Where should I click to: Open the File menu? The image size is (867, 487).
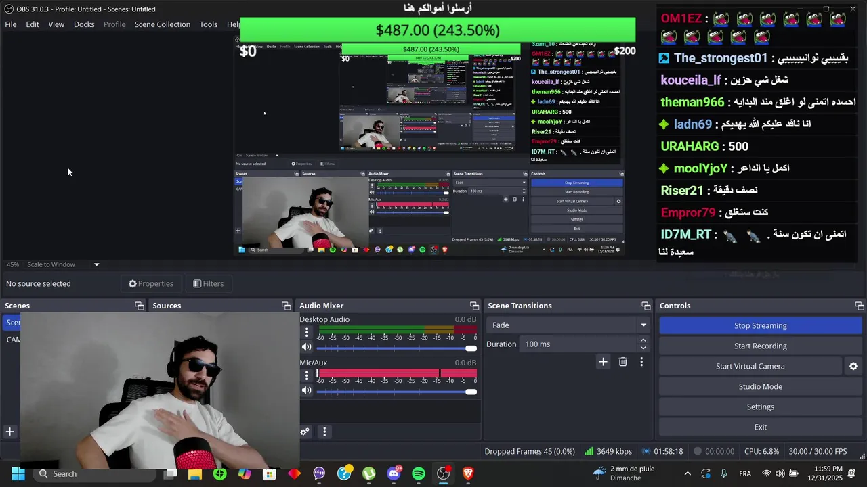[x=11, y=24]
